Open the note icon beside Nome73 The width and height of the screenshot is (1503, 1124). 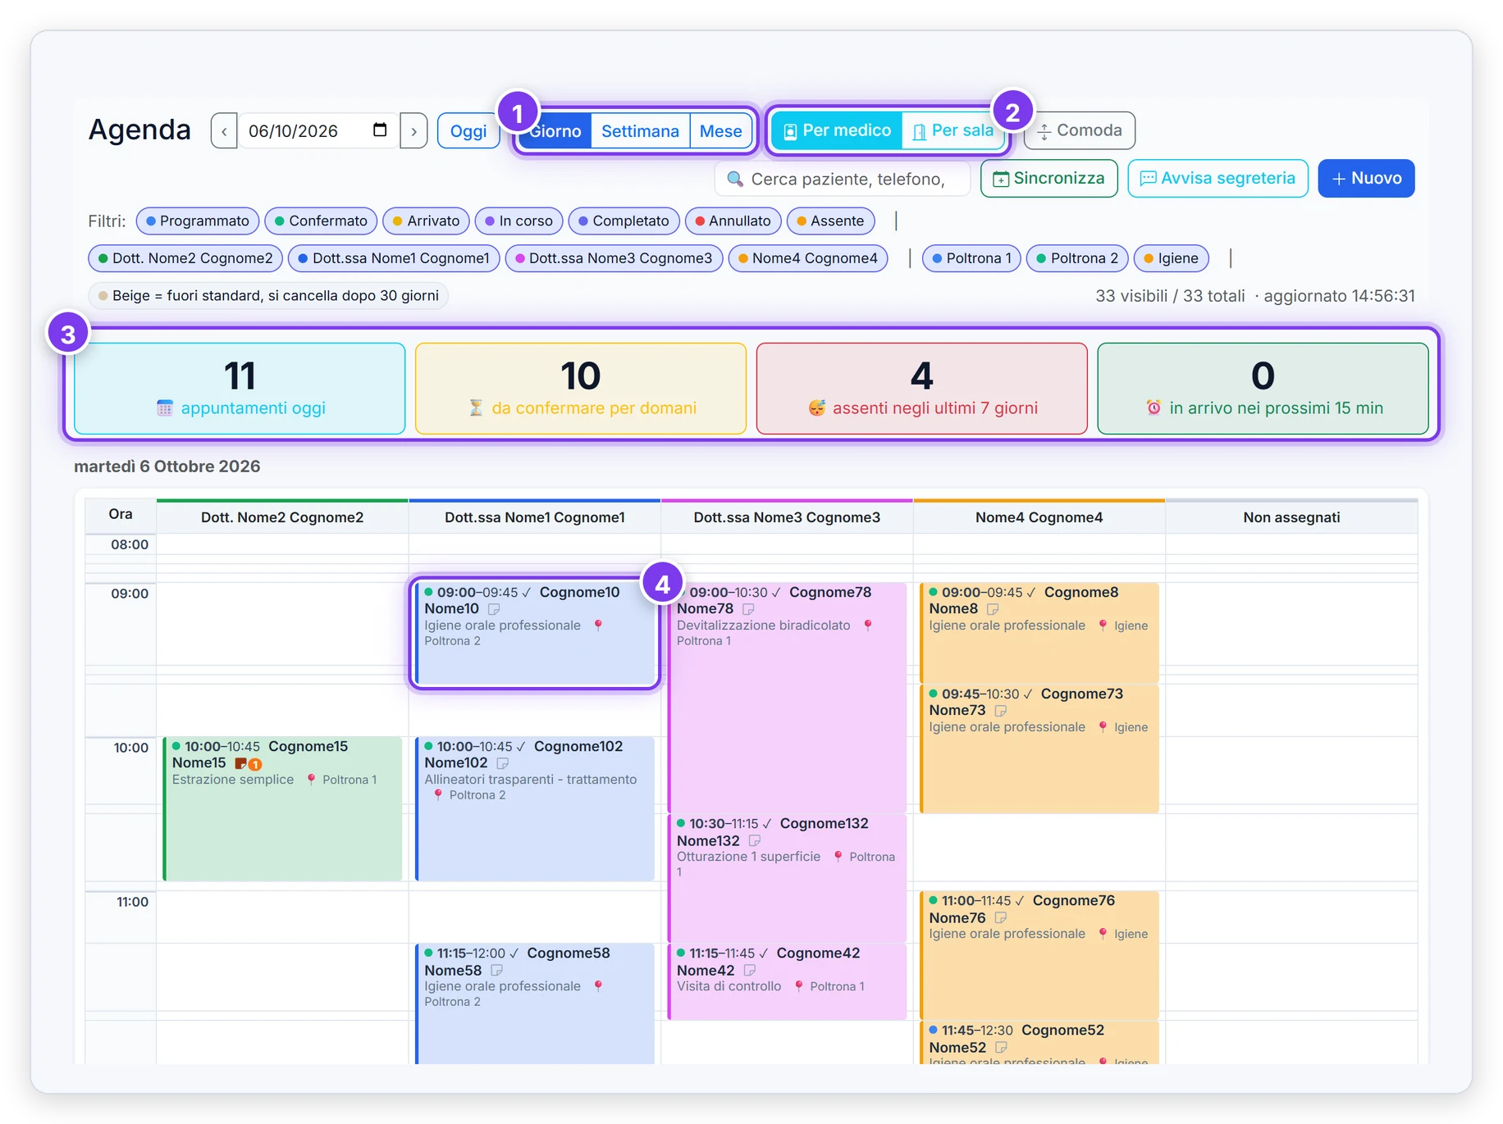pos(1001,711)
